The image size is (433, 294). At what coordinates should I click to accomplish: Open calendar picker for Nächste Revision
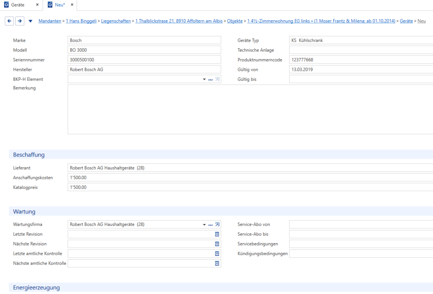click(217, 244)
